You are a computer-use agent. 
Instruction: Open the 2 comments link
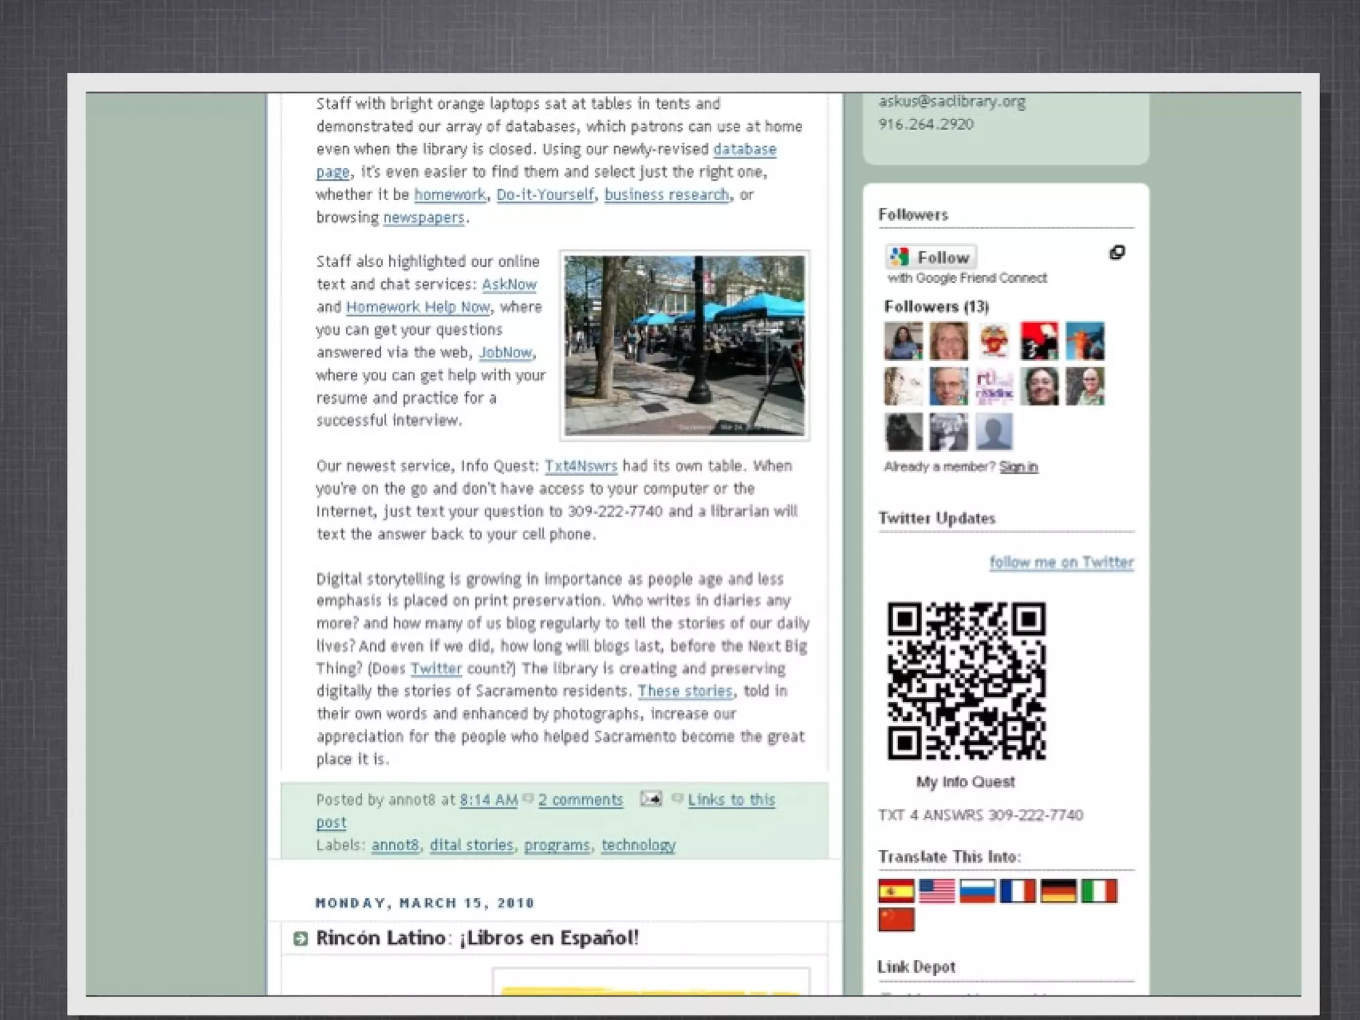click(x=580, y=800)
